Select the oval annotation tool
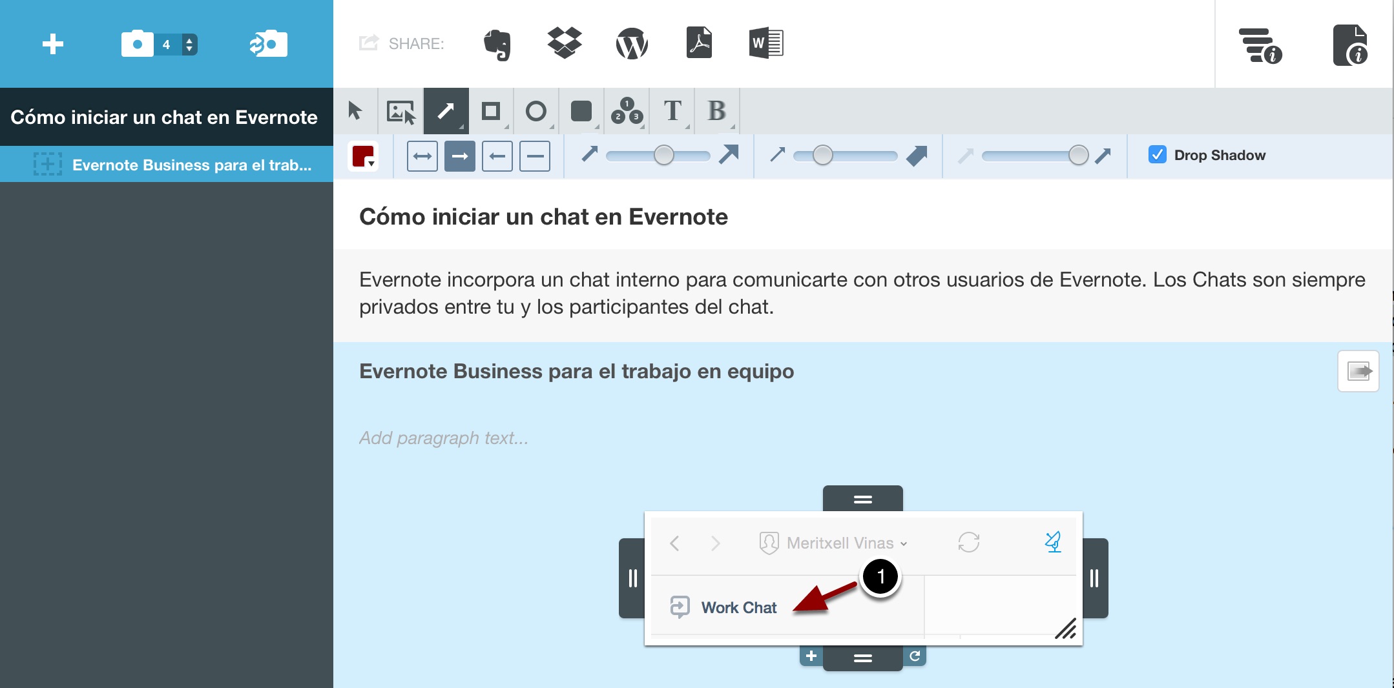 pos(536,112)
